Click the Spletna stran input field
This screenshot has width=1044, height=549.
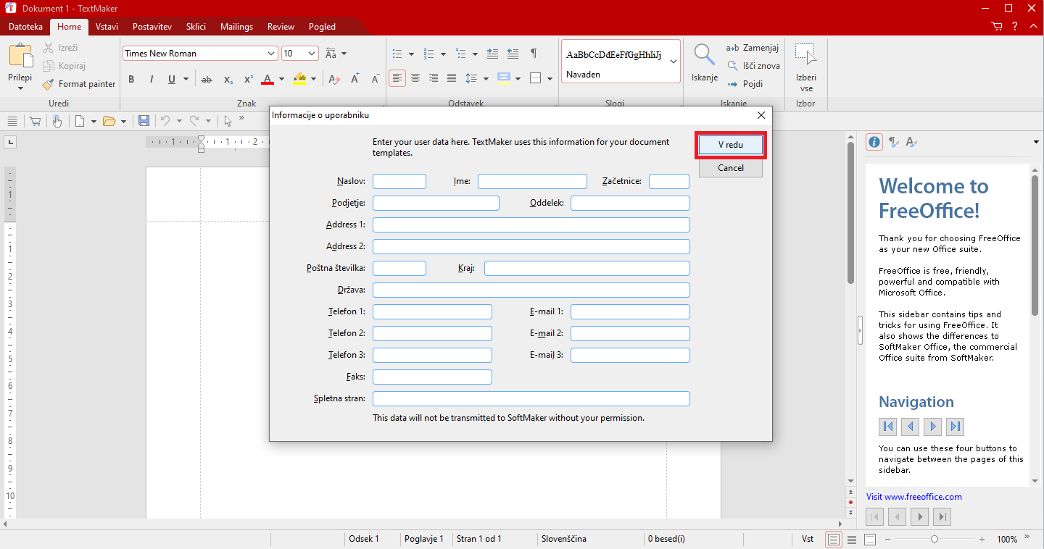click(531, 398)
